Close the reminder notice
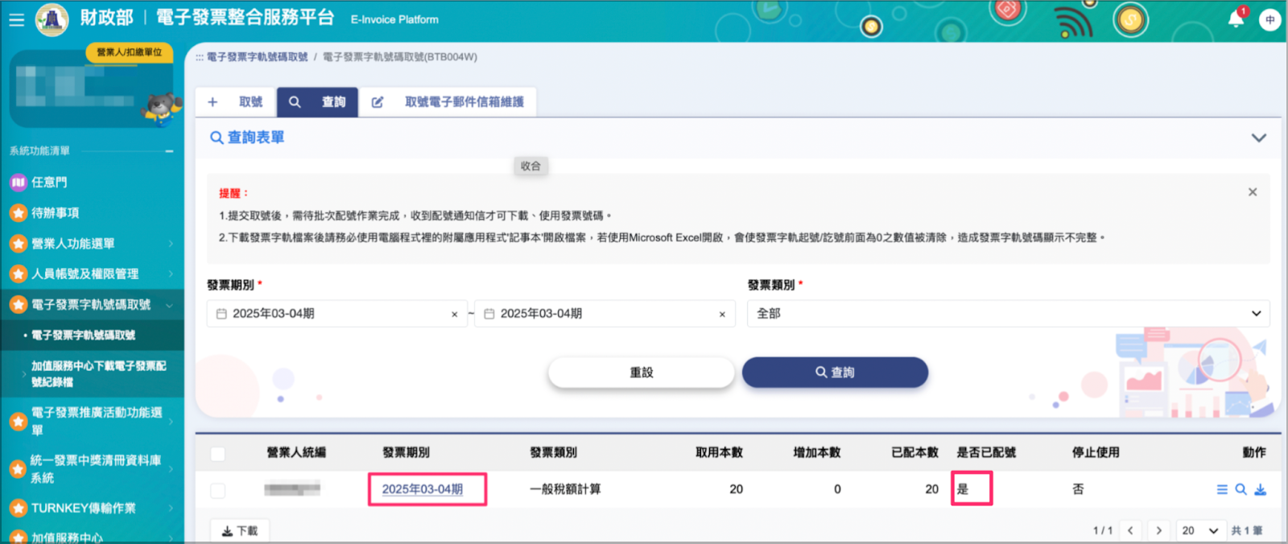Image resolution: width=1288 pixels, height=544 pixels. pyautogui.click(x=1253, y=192)
